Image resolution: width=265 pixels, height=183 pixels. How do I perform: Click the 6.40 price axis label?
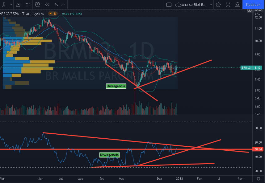pos(257,98)
